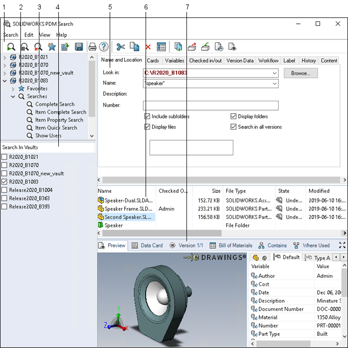Click the red X Delete icon

coord(148,47)
